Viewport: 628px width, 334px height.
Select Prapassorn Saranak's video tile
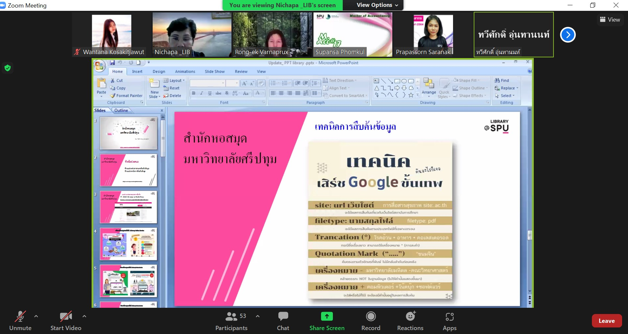click(433, 35)
